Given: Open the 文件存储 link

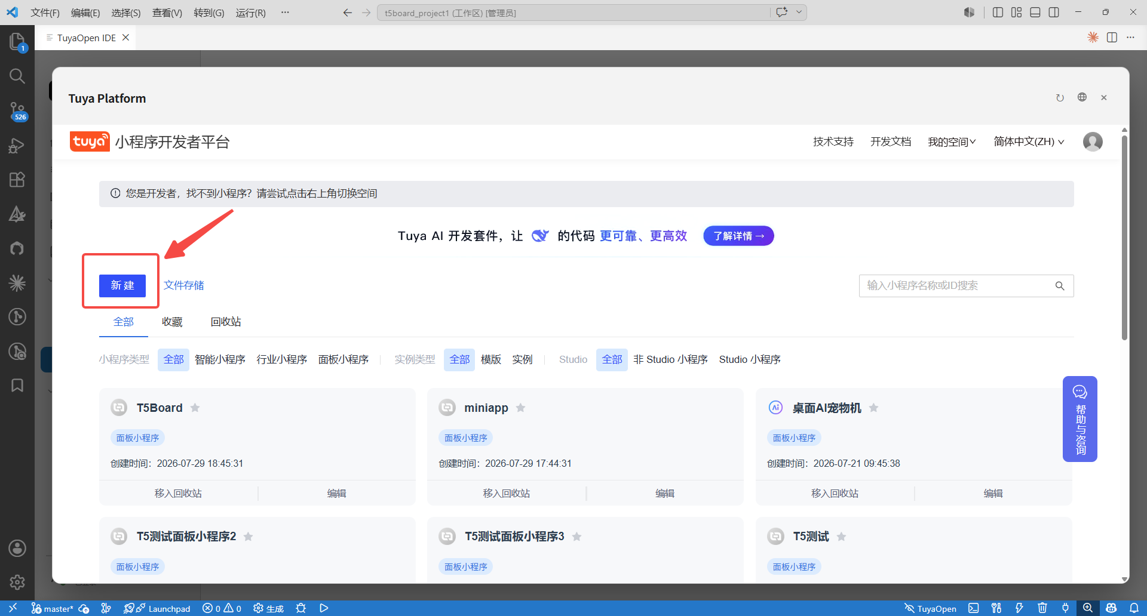Looking at the screenshot, I should tap(184, 285).
